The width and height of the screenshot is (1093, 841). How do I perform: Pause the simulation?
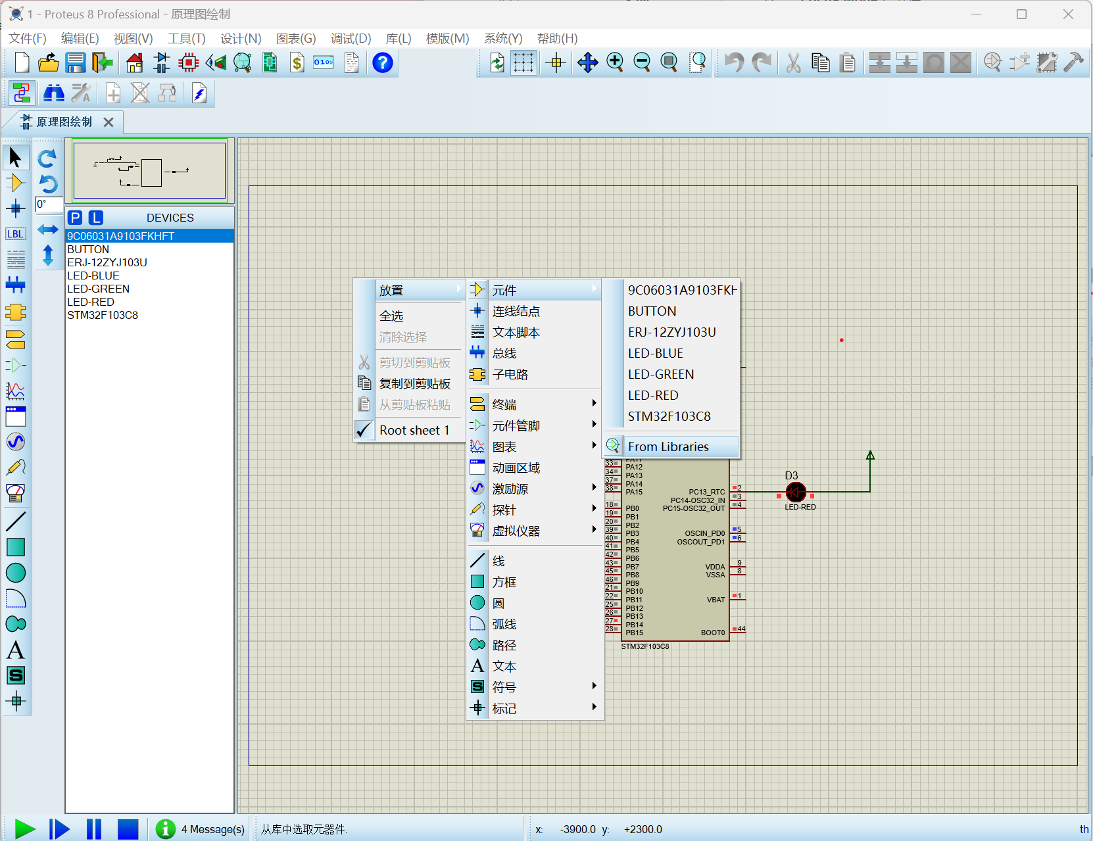pyautogui.click(x=94, y=829)
